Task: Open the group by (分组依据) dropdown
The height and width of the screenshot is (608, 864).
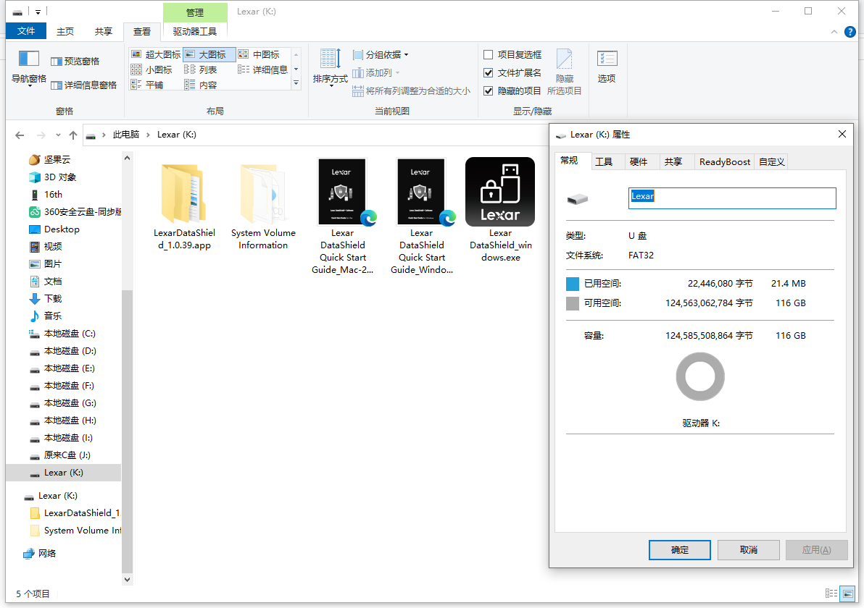Action: click(x=381, y=54)
